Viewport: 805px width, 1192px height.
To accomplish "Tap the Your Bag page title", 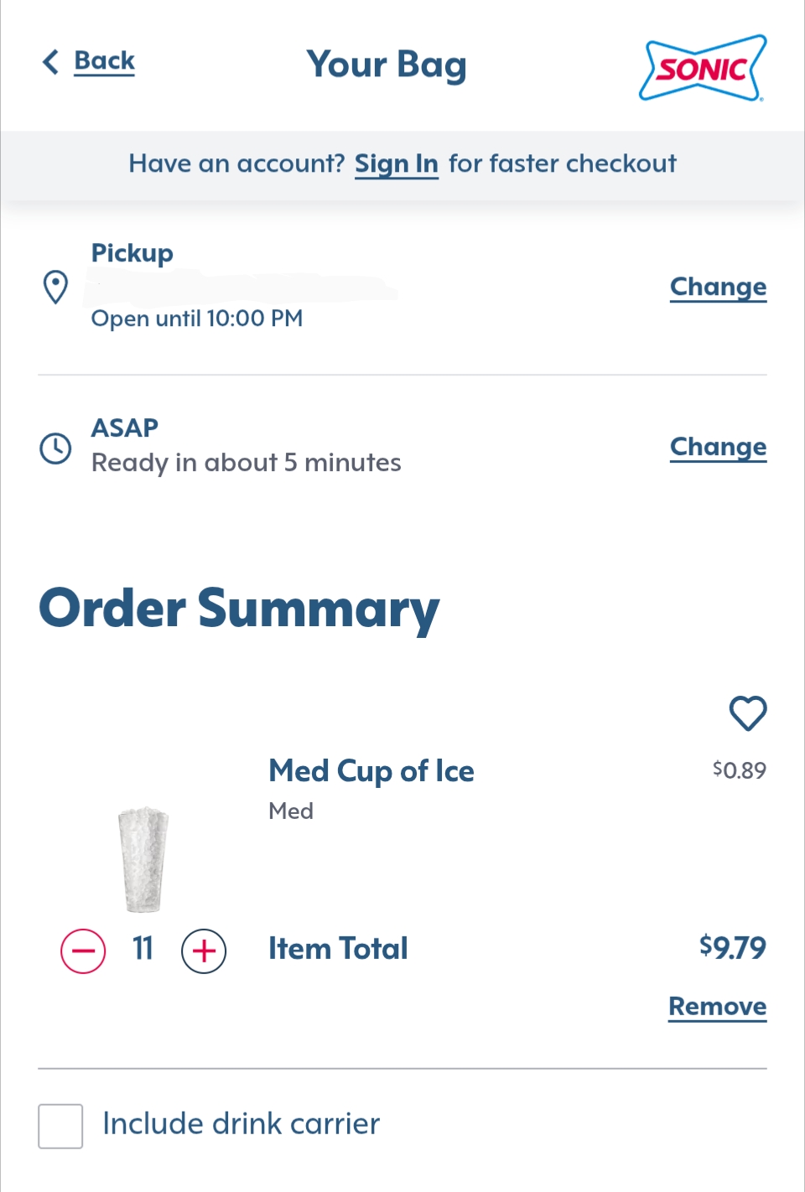I will (x=386, y=65).
